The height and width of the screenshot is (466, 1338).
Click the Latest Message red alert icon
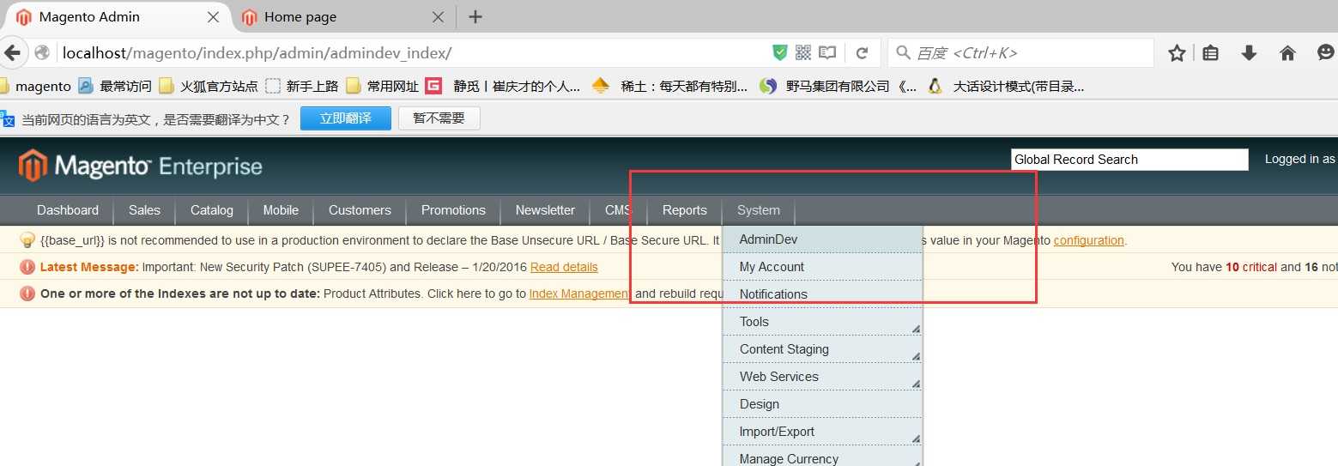tap(27, 267)
